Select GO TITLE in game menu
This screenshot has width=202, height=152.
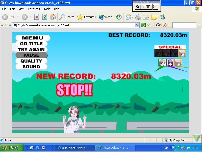[x=31, y=44]
